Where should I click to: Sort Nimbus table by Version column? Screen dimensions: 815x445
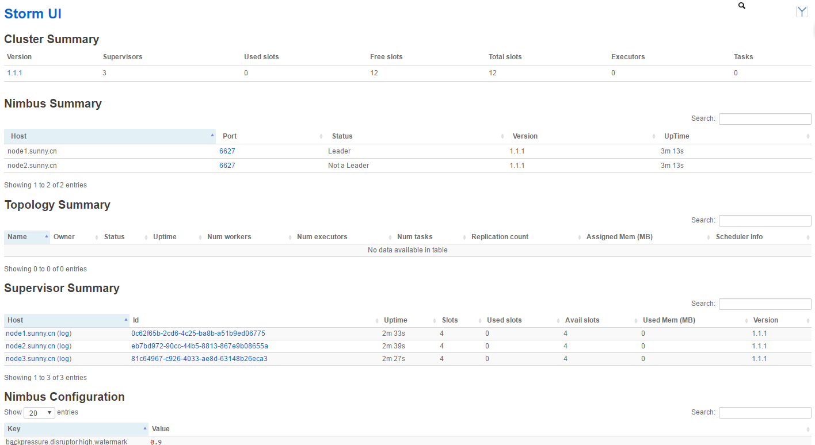point(581,136)
